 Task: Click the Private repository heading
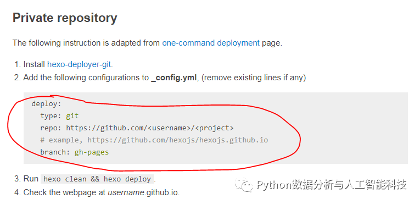pos(65,18)
